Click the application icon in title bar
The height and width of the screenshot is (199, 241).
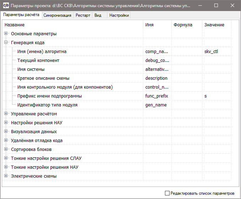[5, 6]
